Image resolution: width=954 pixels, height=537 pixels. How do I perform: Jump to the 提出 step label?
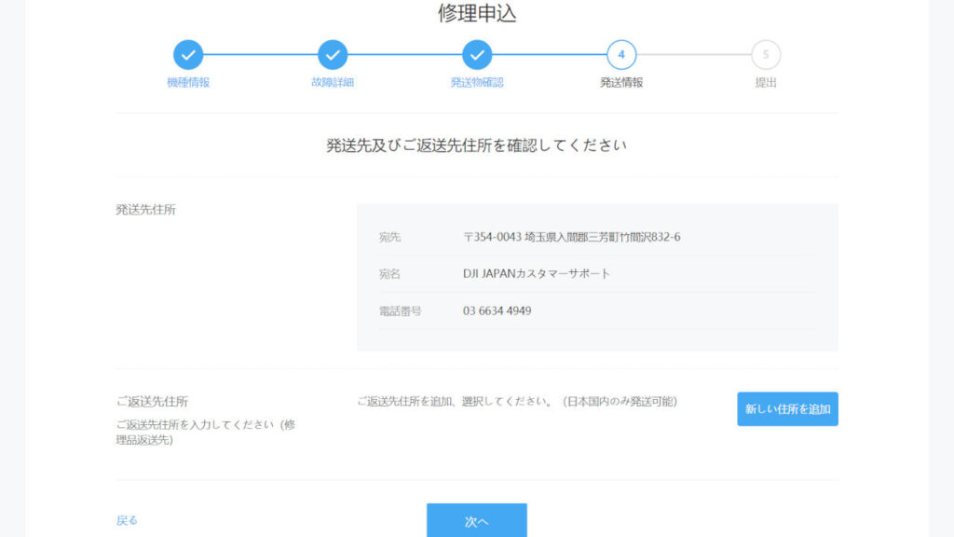pyautogui.click(x=766, y=82)
